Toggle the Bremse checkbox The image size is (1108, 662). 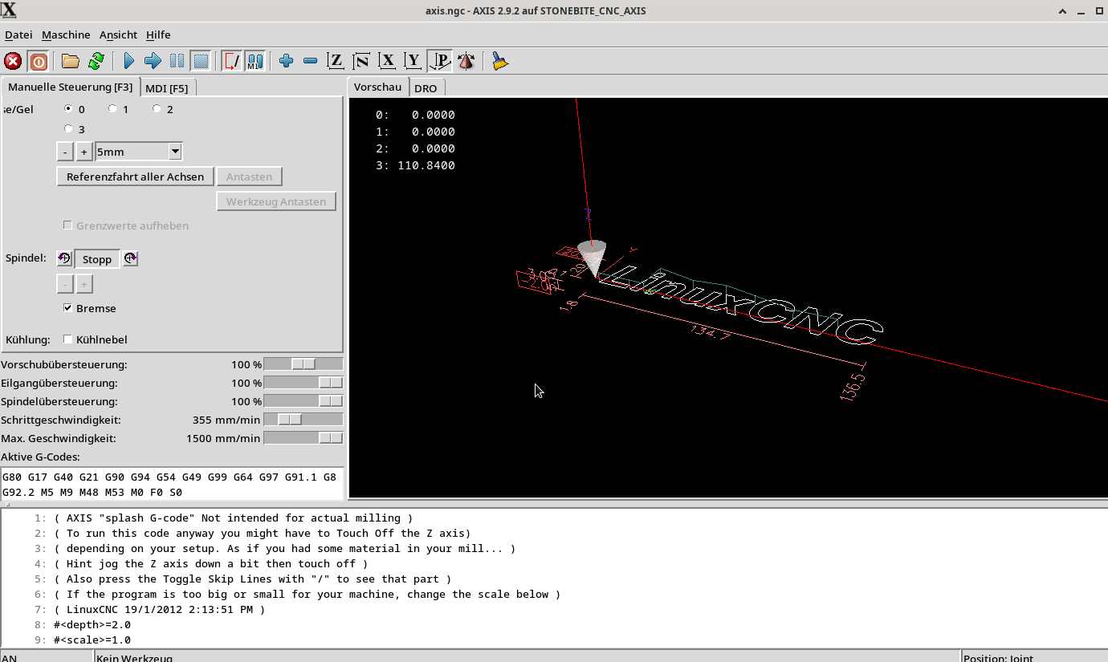[x=68, y=308]
